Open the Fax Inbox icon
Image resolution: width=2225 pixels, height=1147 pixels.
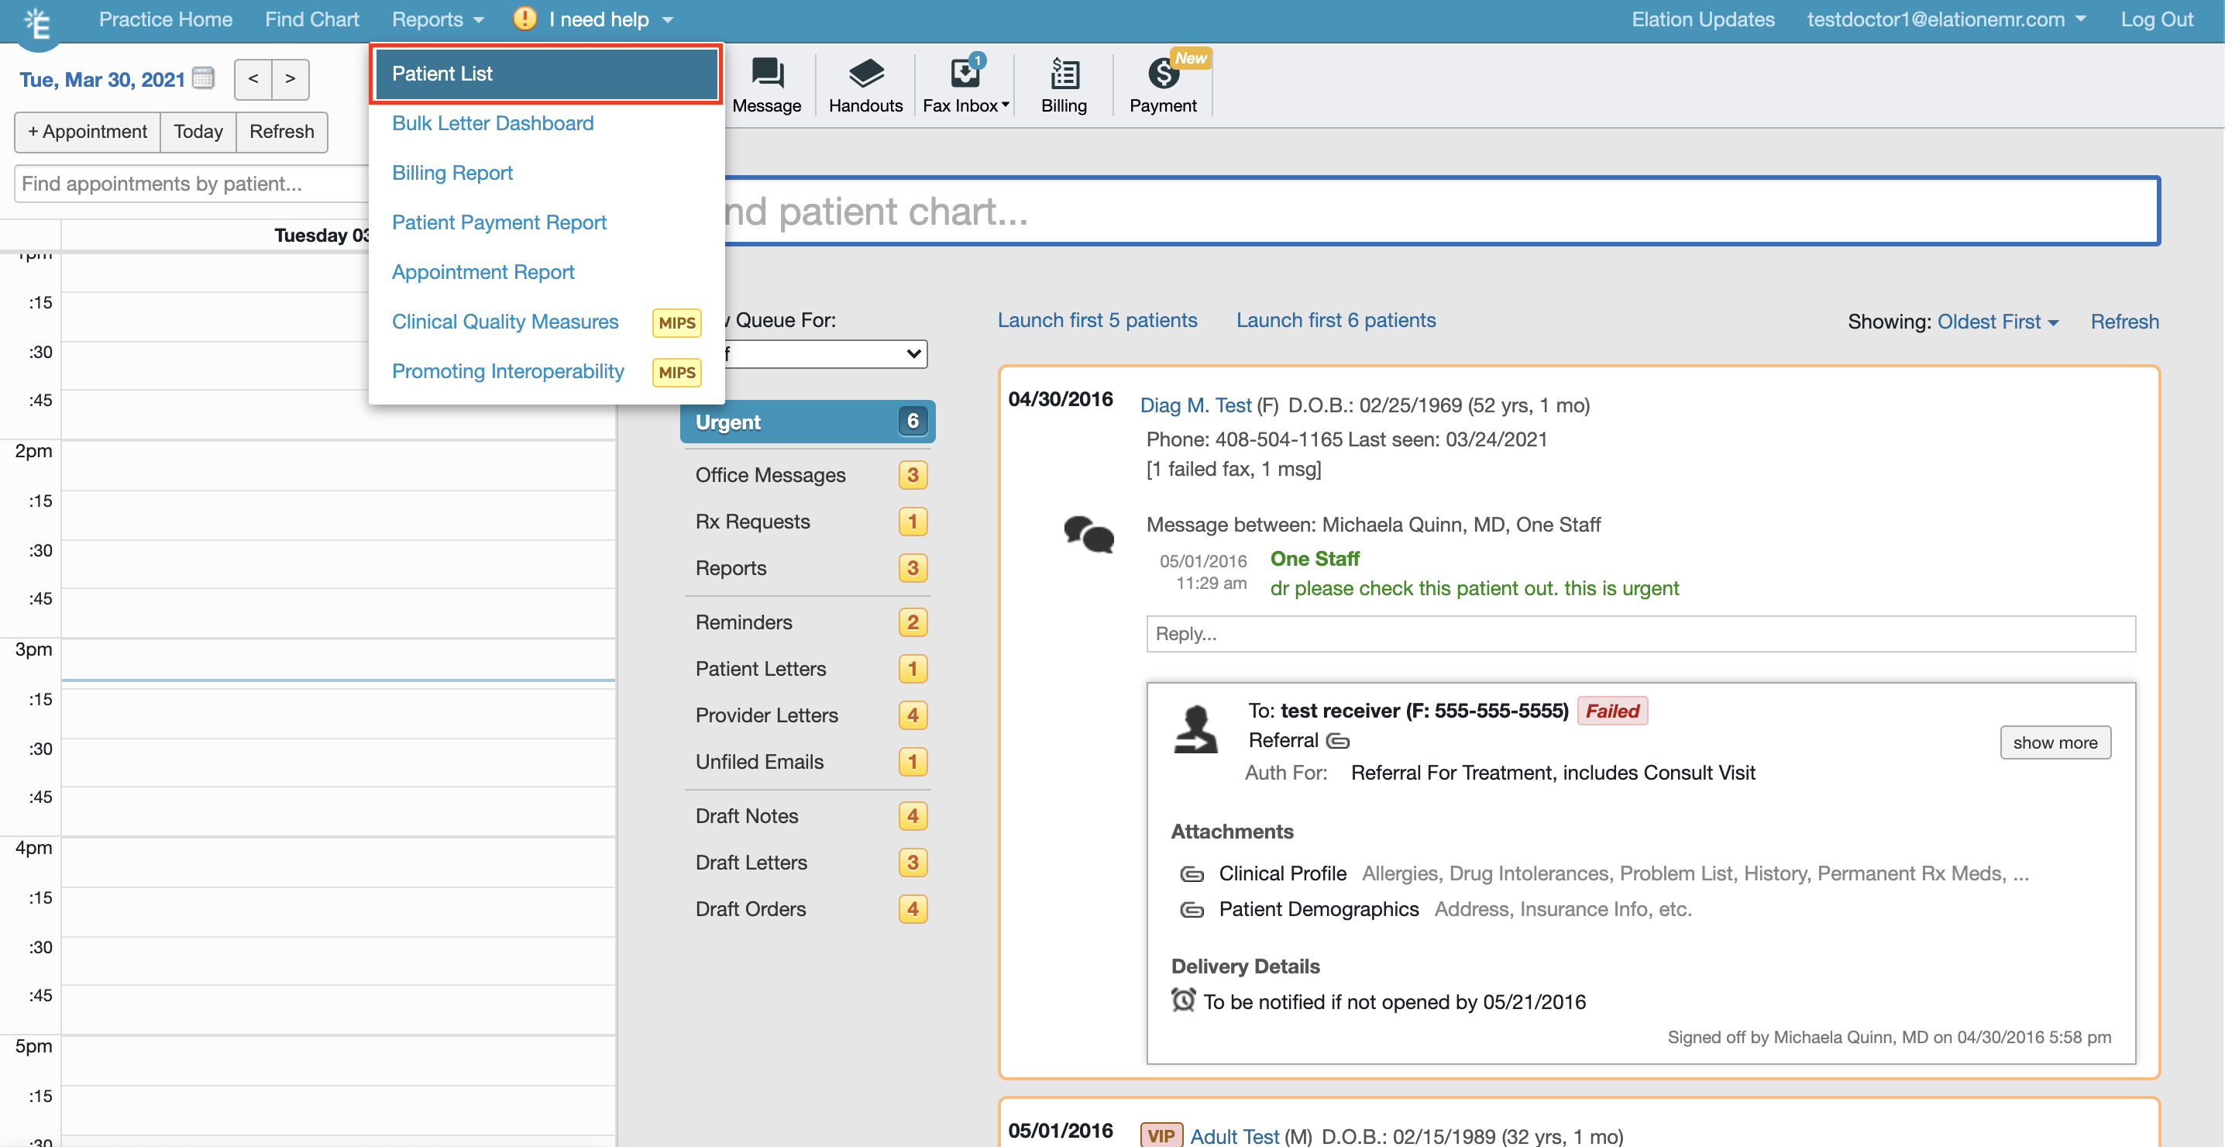tap(963, 74)
